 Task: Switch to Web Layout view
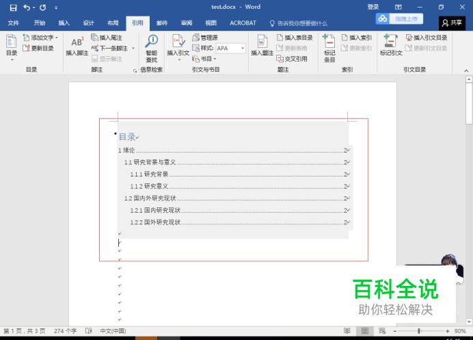(x=382, y=331)
